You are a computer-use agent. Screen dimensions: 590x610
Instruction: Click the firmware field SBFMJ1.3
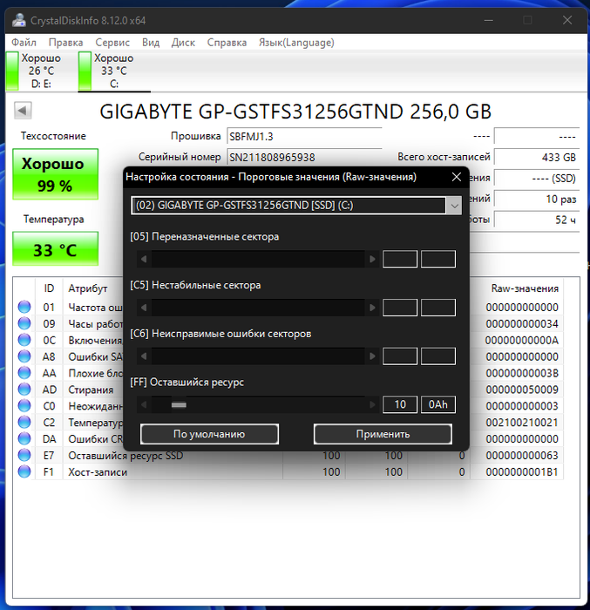click(x=304, y=137)
